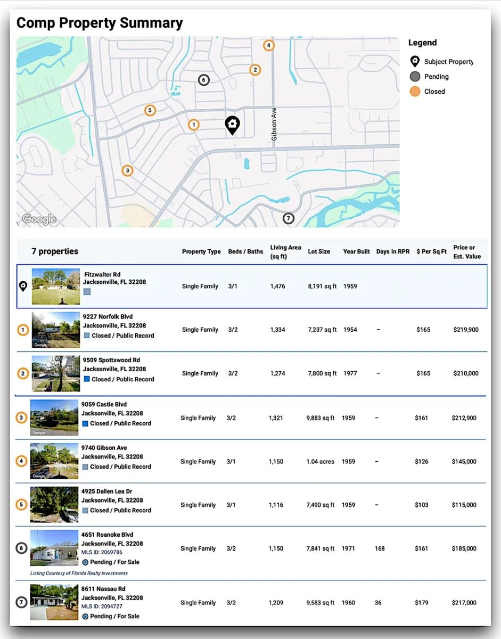Click the Lot Size column header
501x639 pixels.
[x=319, y=252]
